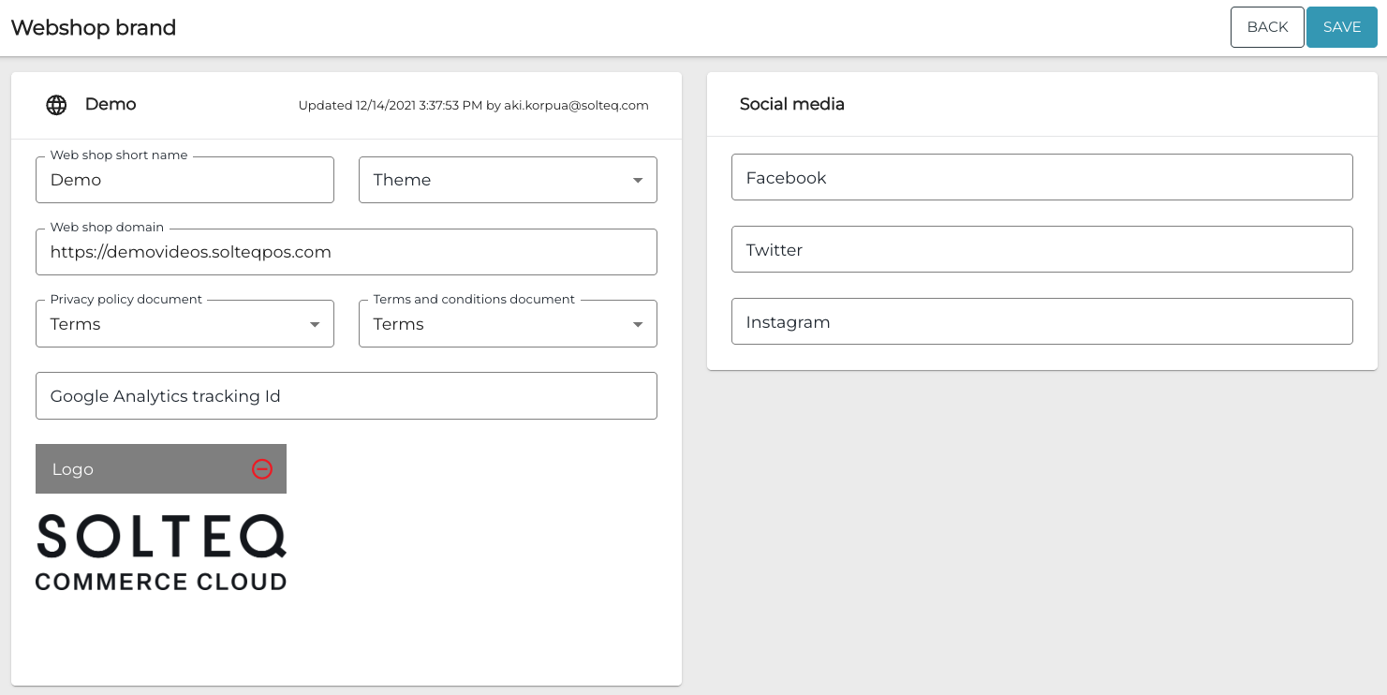Open the Theme dropdown
The height and width of the screenshot is (695, 1387).
pos(508,180)
